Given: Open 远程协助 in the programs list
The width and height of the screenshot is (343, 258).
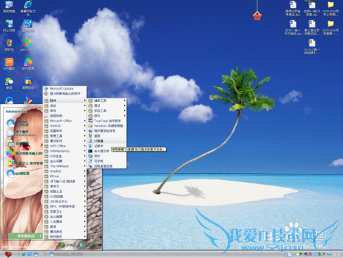Looking at the screenshot, I should click(x=65, y=116).
